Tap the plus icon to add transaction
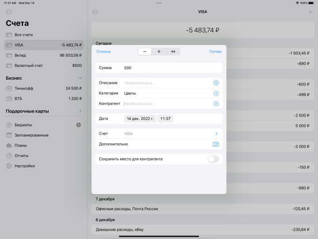The image size is (318, 239). [x=311, y=12]
